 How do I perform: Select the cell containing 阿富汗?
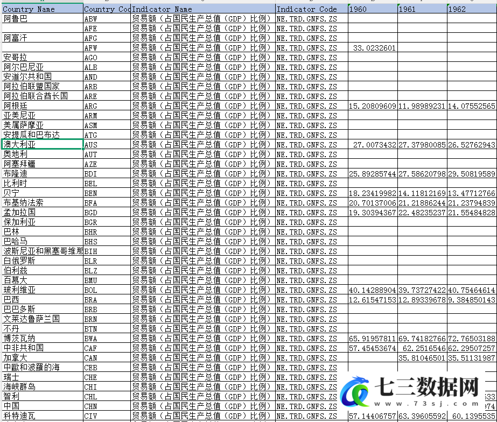(42, 38)
